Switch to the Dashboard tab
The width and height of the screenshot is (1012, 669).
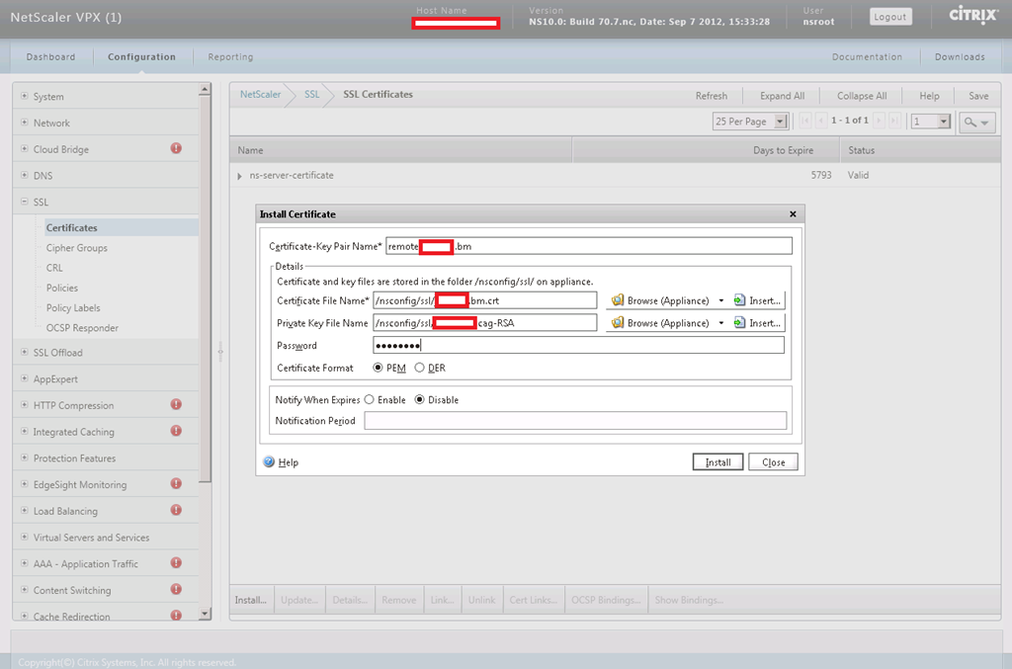[x=50, y=57]
